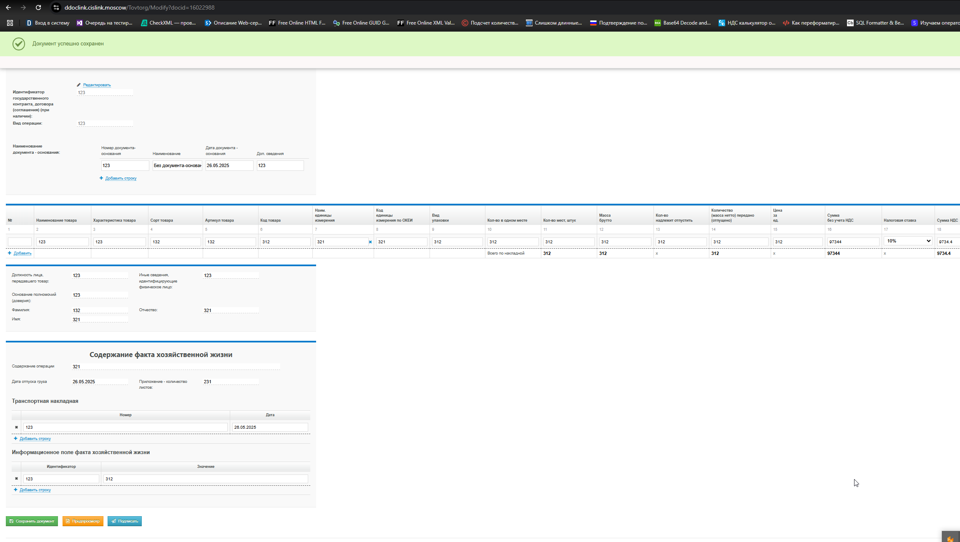This screenshot has height=542, width=960.
Task: Open 'Подсчет количеств...' bookmark
Action: pyautogui.click(x=490, y=23)
